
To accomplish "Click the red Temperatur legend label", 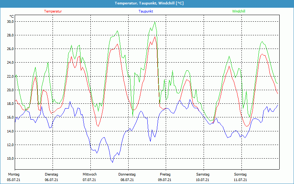I will pyautogui.click(x=53, y=11).
